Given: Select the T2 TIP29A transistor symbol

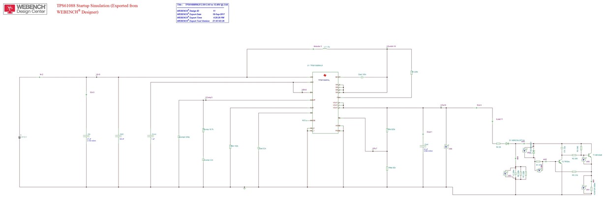Looking at the screenshot, I should [560, 162].
